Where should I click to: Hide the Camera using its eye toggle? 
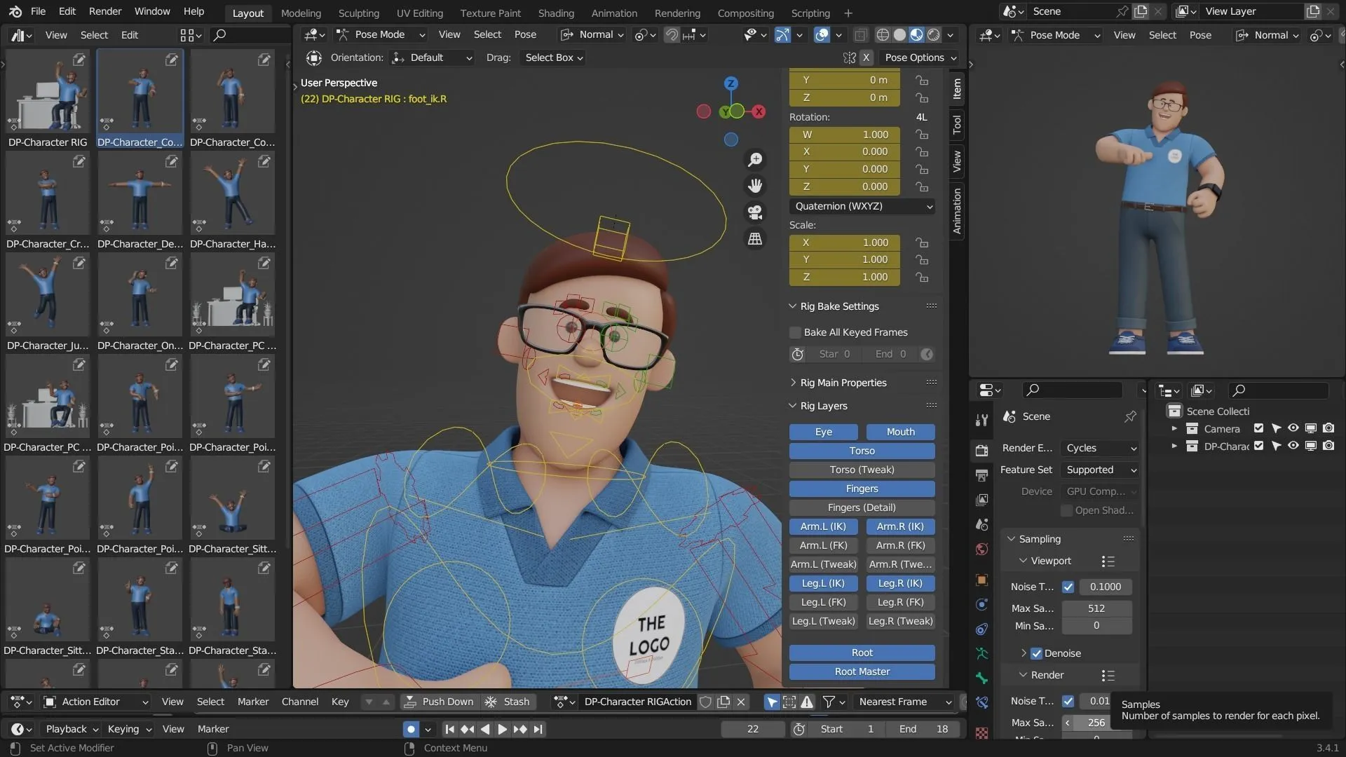point(1292,428)
